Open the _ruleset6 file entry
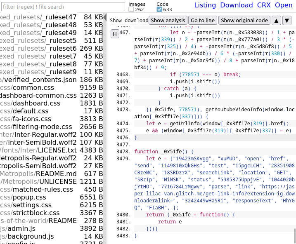 click(51, 48)
